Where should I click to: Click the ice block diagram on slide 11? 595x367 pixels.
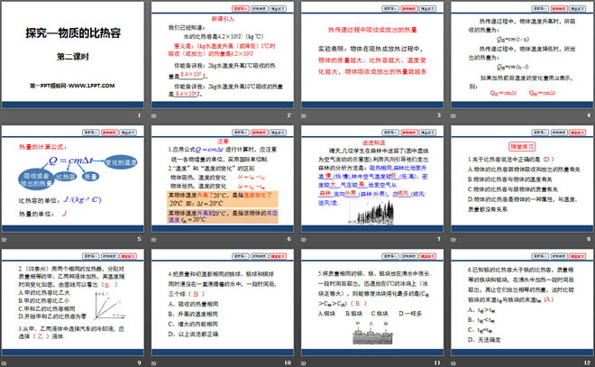click(x=372, y=334)
